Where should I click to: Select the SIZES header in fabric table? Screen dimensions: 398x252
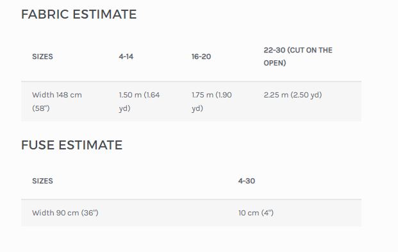tap(43, 56)
